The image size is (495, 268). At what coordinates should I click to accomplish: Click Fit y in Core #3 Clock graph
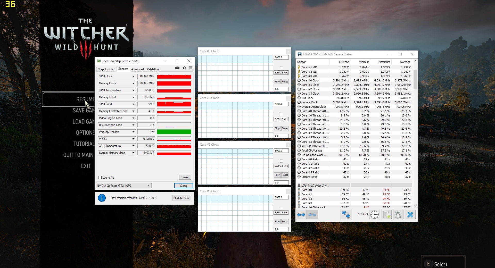coord(277,222)
